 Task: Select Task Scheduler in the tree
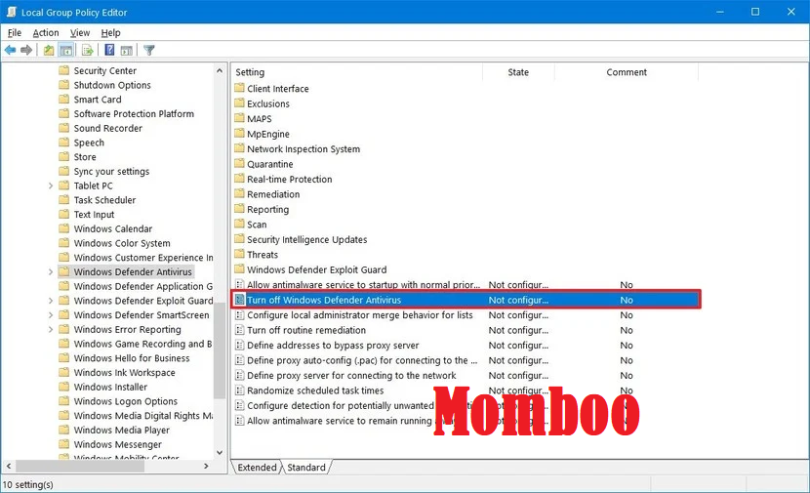tap(104, 200)
